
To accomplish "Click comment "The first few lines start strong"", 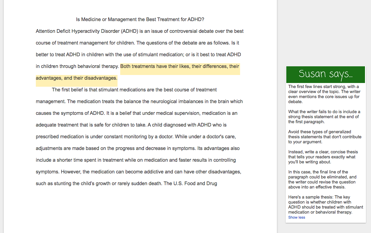I will (x=324, y=94).
